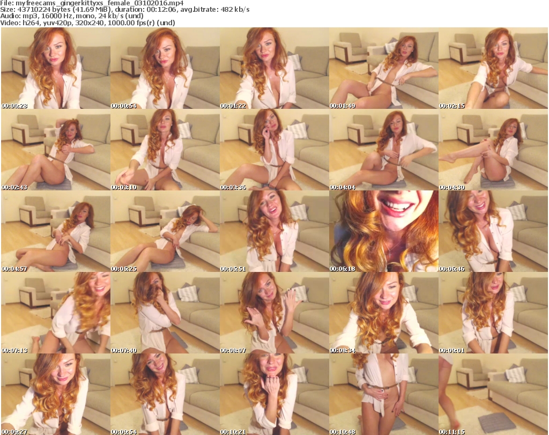
Task: Pick the frame marked 00:06:46
Action: [x=493, y=231]
